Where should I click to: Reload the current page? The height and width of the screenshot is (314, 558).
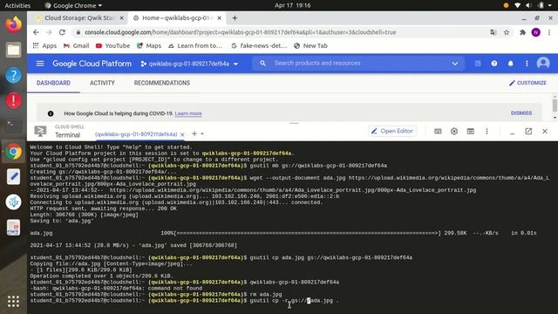pos(62,32)
